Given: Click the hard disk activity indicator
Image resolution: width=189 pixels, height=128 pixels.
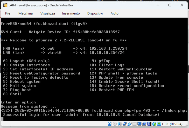Looking at the screenshot, I should [x=109, y=124].
